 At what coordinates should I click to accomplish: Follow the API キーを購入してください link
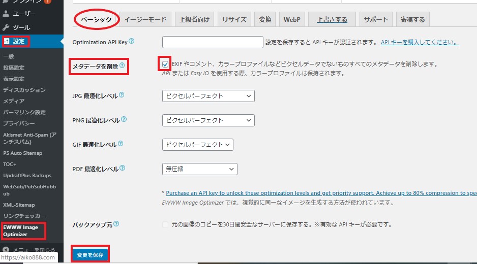tap(420, 42)
